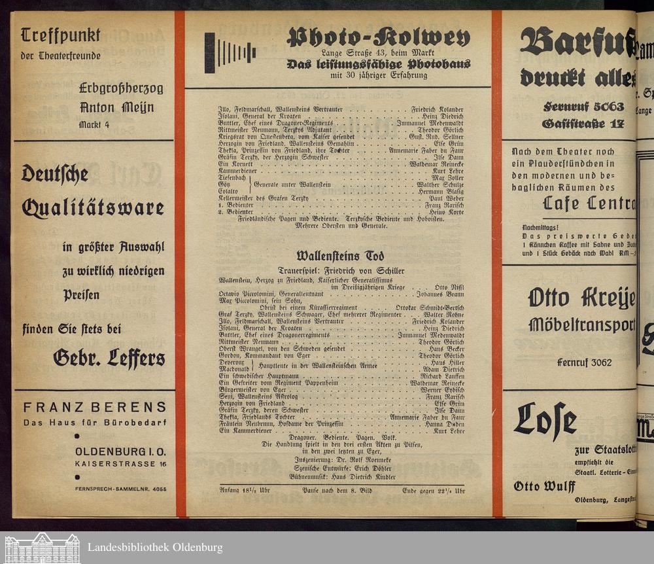
Task: Click the Deutsche Qualitätsware advertisement headline
Action: coord(92,191)
